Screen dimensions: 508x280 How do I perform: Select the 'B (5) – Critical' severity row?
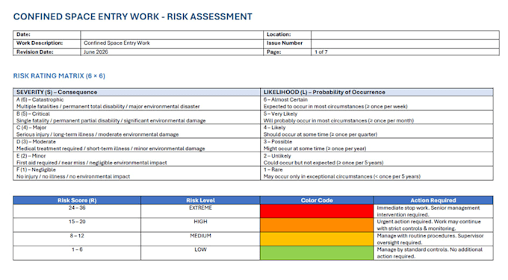[x=137, y=117]
